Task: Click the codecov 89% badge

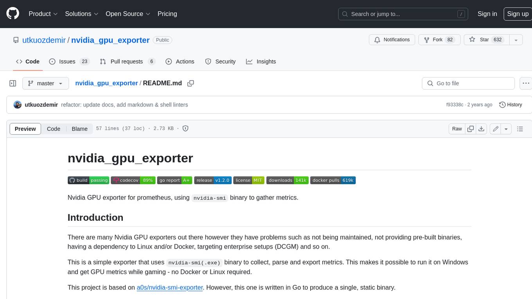Action: pos(133,180)
